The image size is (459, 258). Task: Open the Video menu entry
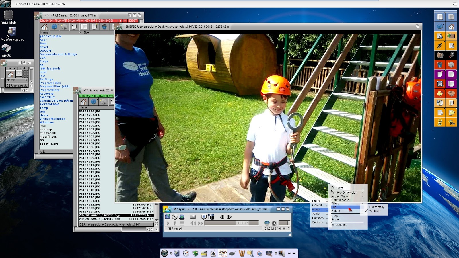[x=320, y=210]
